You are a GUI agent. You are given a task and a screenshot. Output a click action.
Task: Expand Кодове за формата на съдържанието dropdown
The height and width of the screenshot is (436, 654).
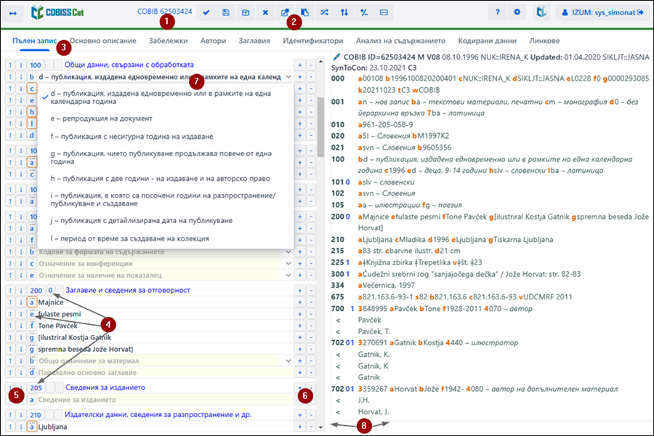pos(288,251)
